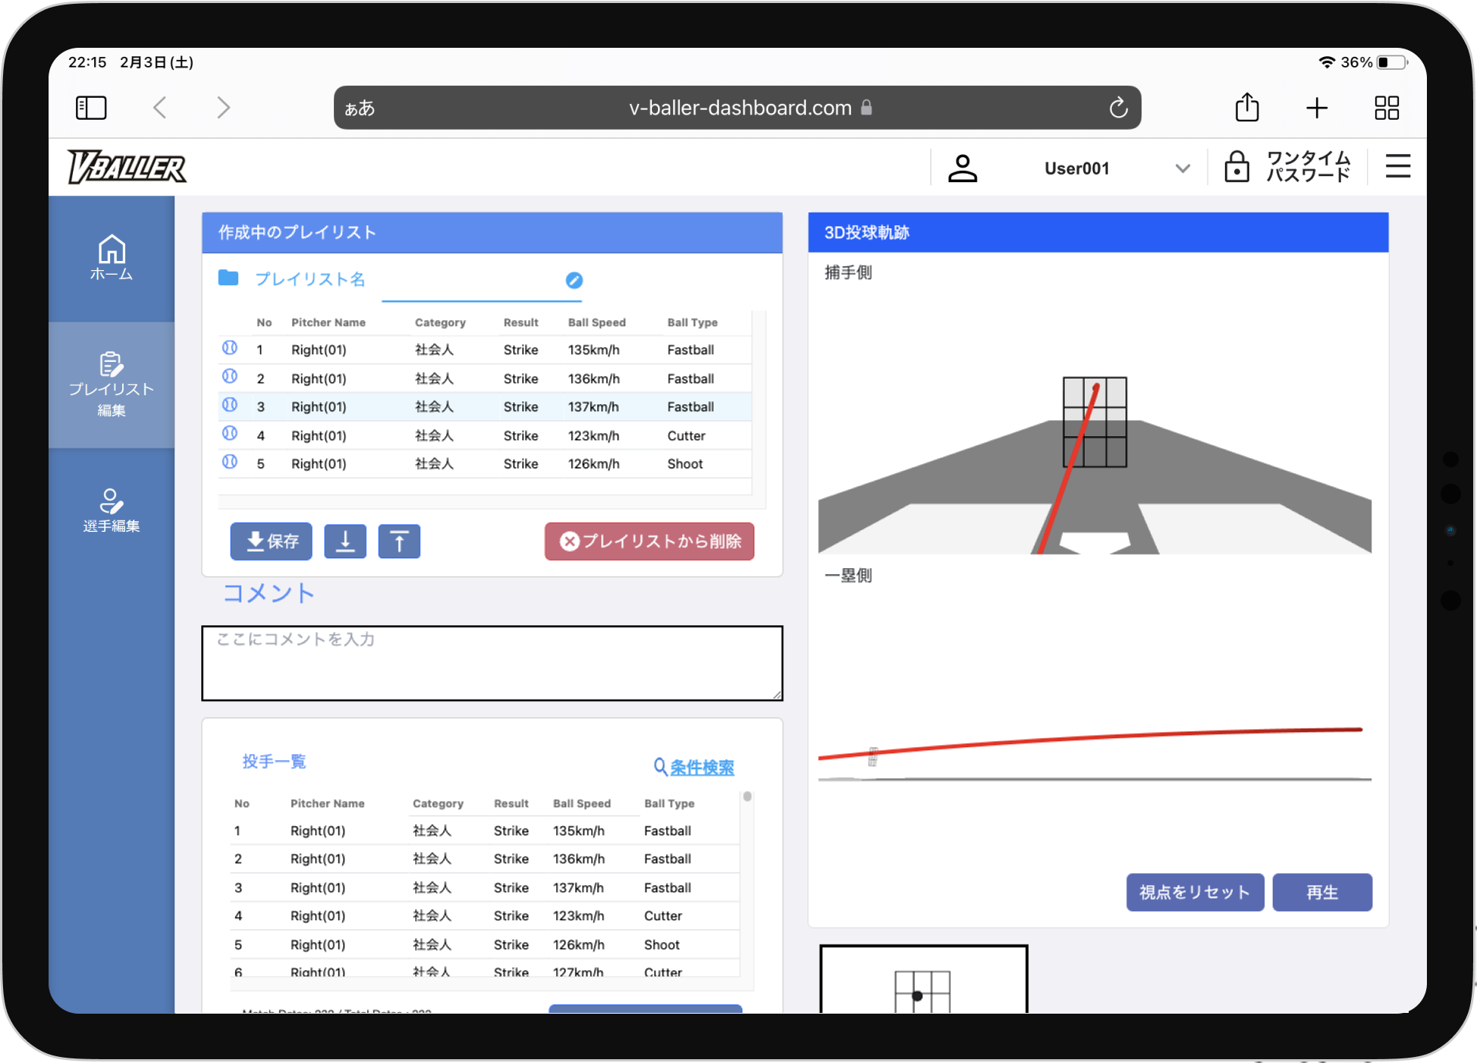Click the 条件検索 magnifier icon
The image size is (1477, 1063).
click(x=660, y=767)
